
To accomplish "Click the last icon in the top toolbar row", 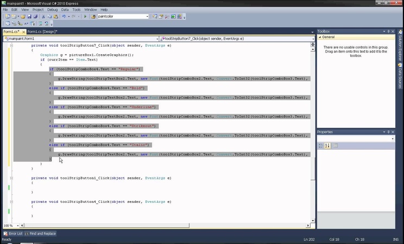I will [179, 16].
